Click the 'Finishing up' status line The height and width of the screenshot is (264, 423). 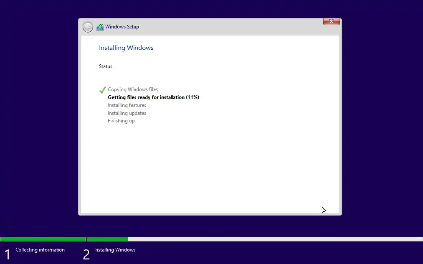pyautogui.click(x=121, y=121)
